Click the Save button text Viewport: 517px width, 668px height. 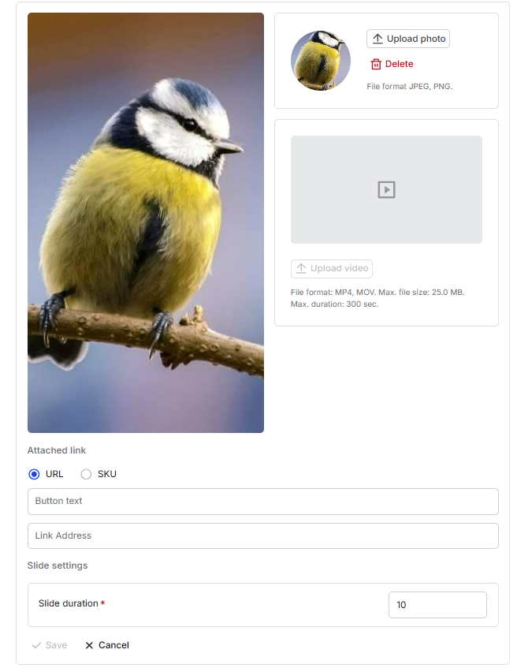point(56,645)
